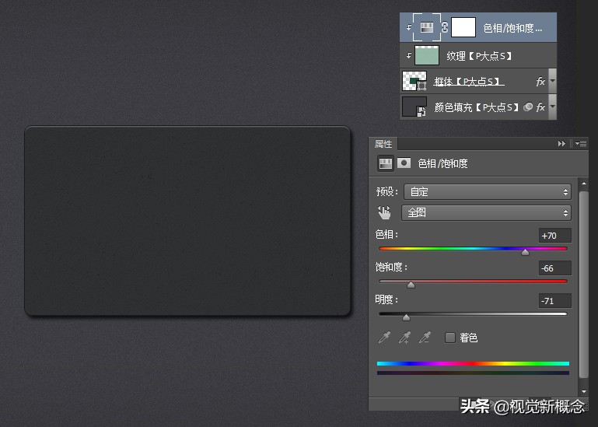The width and height of the screenshot is (598, 427).
Task: Click the fx icon on 颜色填充 layer
Action: 540,107
